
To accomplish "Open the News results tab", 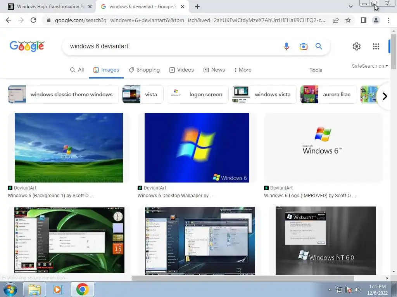I will (x=214, y=70).
